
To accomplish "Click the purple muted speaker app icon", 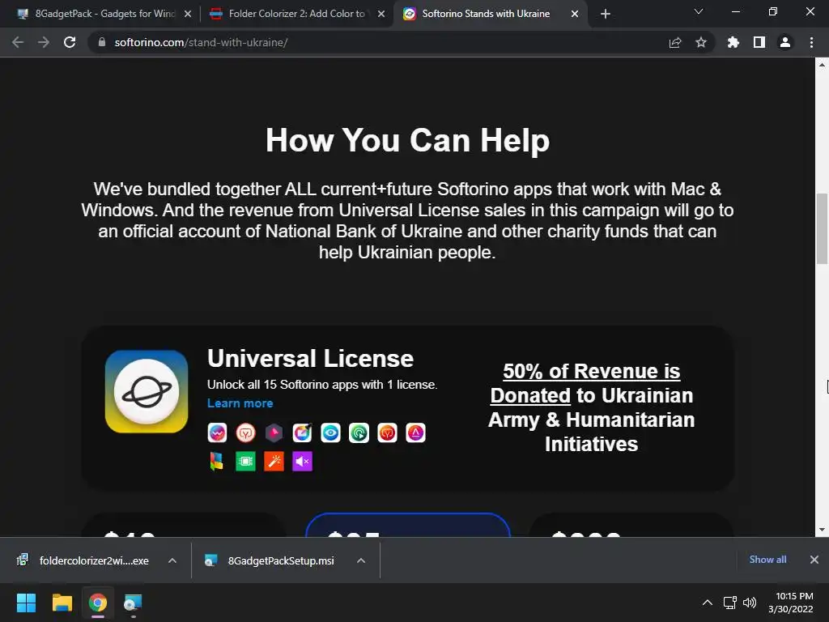I will [303, 461].
